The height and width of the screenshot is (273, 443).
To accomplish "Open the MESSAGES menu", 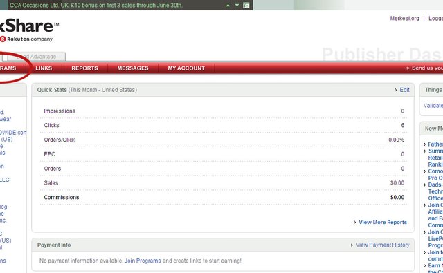I will coord(133,68).
